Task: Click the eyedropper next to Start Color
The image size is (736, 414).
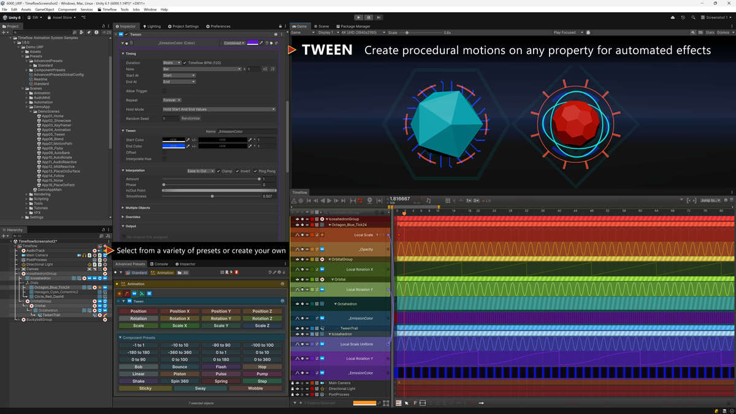Action: click(188, 140)
